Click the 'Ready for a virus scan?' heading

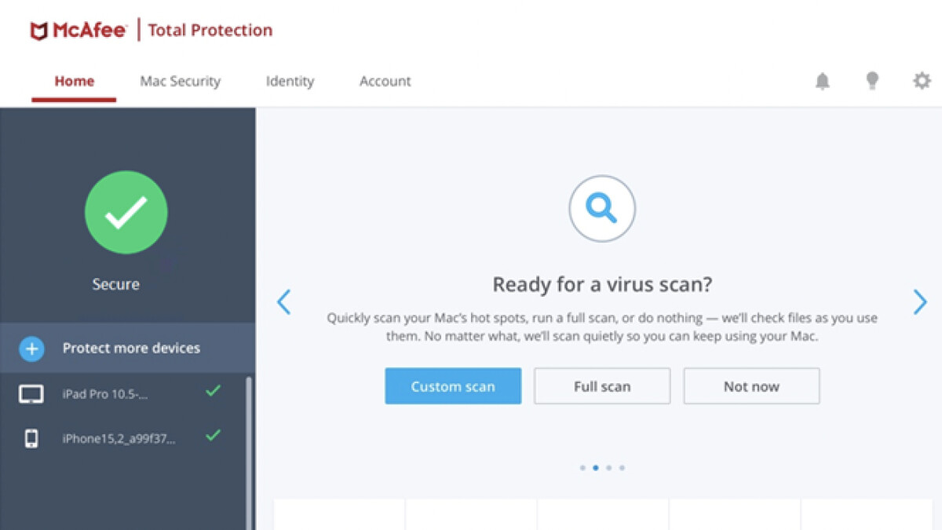click(x=602, y=284)
